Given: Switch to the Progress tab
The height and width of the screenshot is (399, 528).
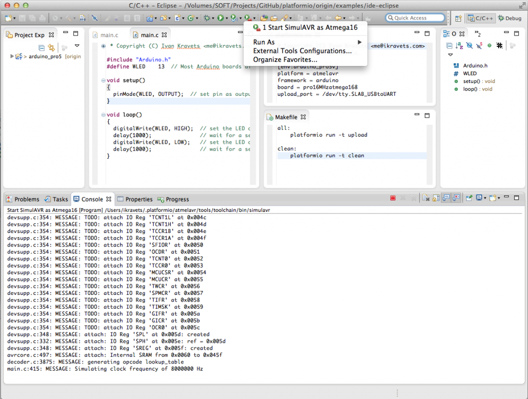Looking at the screenshot, I should coord(173,199).
